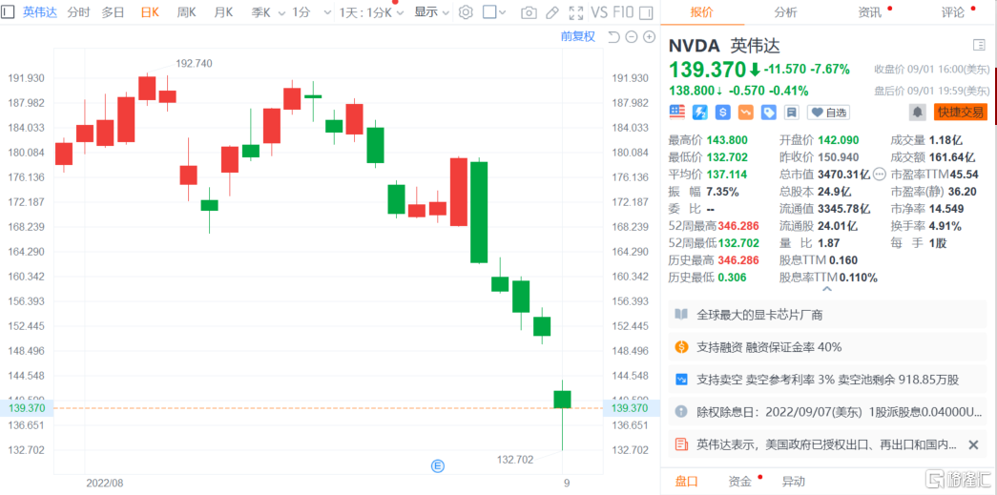
Task: Open the 分析 analysis tab
Action: pos(785,12)
